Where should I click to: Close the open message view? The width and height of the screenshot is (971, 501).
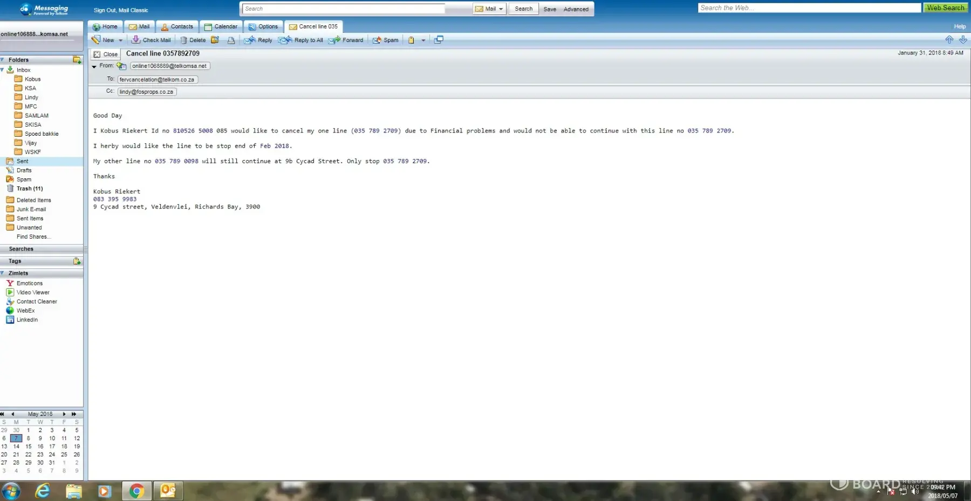click(x=105, y=54)
